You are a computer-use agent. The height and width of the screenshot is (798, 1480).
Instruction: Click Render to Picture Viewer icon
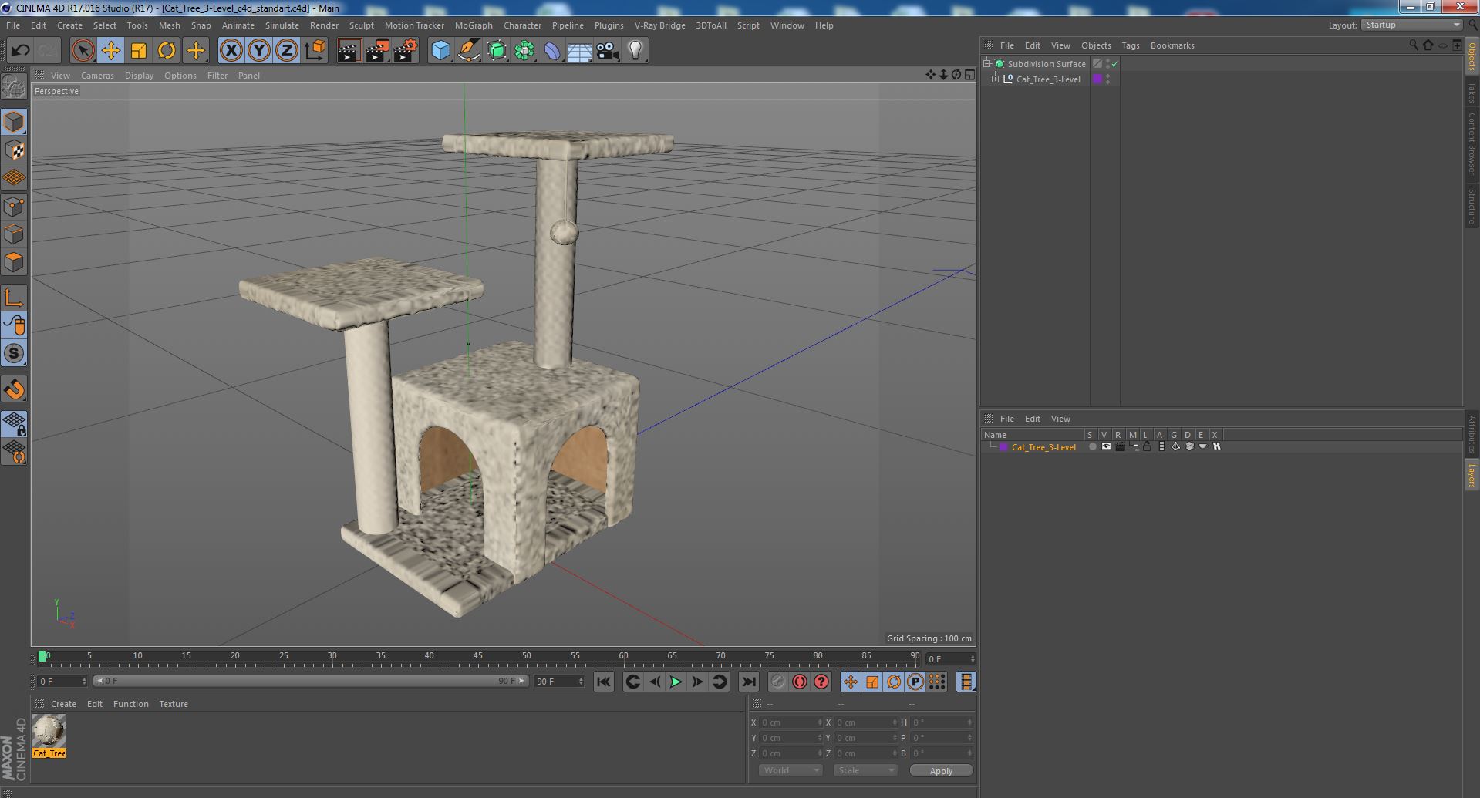[x=377, y=51]
